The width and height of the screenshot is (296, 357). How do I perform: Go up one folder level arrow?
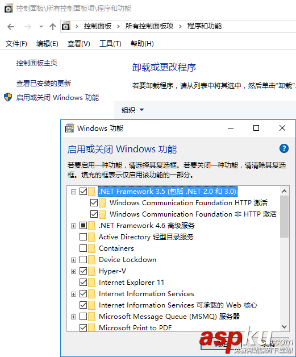(x=53, y=27)
